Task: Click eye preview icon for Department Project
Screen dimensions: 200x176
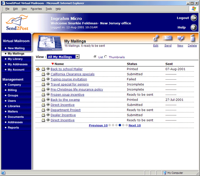Action: 48,110
